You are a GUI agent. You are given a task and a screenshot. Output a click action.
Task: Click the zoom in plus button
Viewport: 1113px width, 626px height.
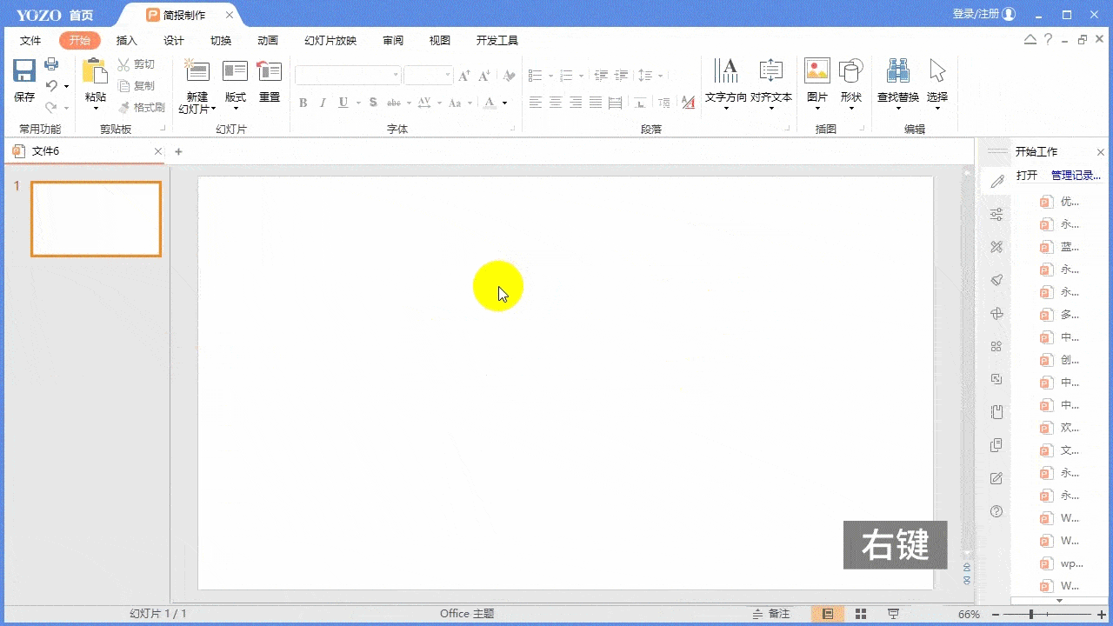(1101, 615)
